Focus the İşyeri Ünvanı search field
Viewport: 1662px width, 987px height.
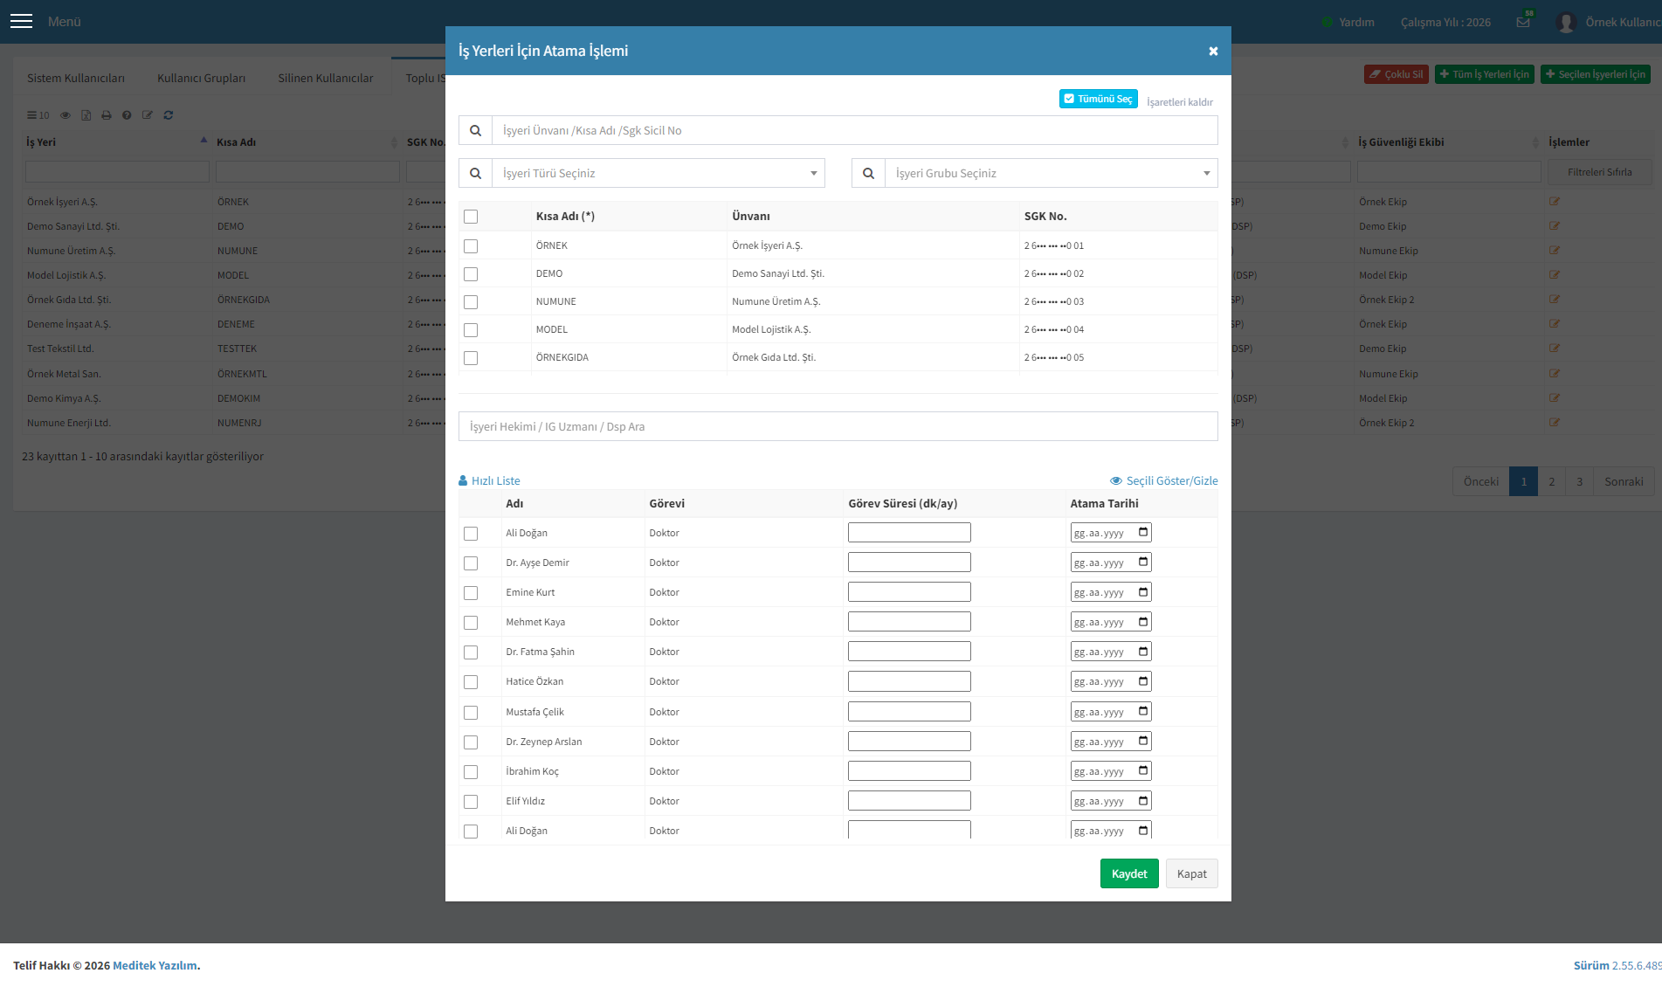pyautogui.click(x=855, y=130)
